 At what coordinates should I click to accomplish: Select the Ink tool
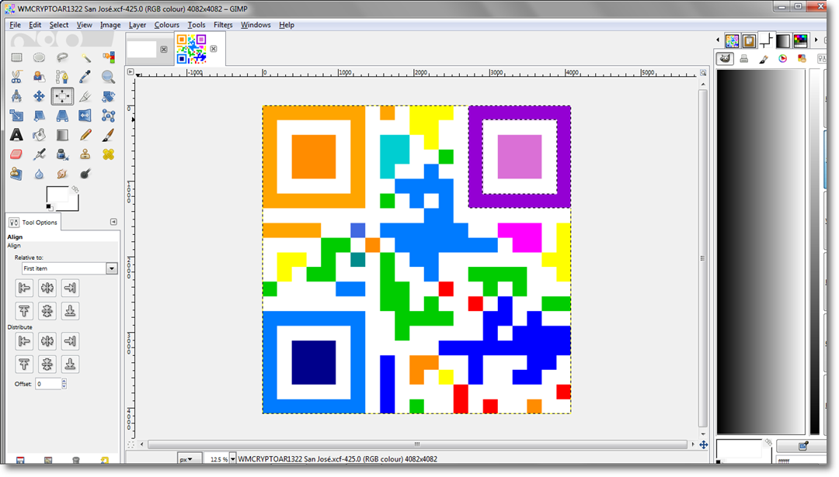click(x=62, y=154)
